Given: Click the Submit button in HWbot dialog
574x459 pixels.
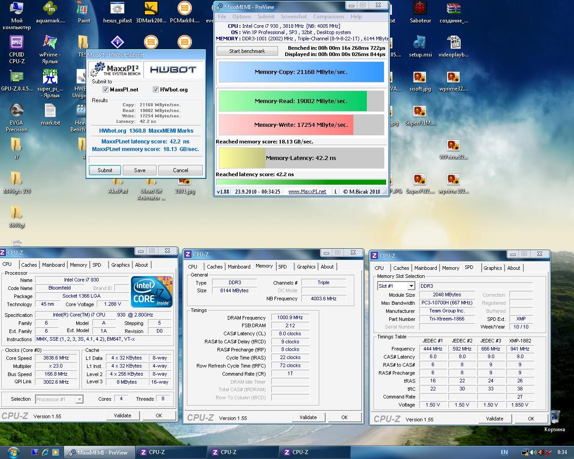Looking at the screenshot, I should 105,170.
